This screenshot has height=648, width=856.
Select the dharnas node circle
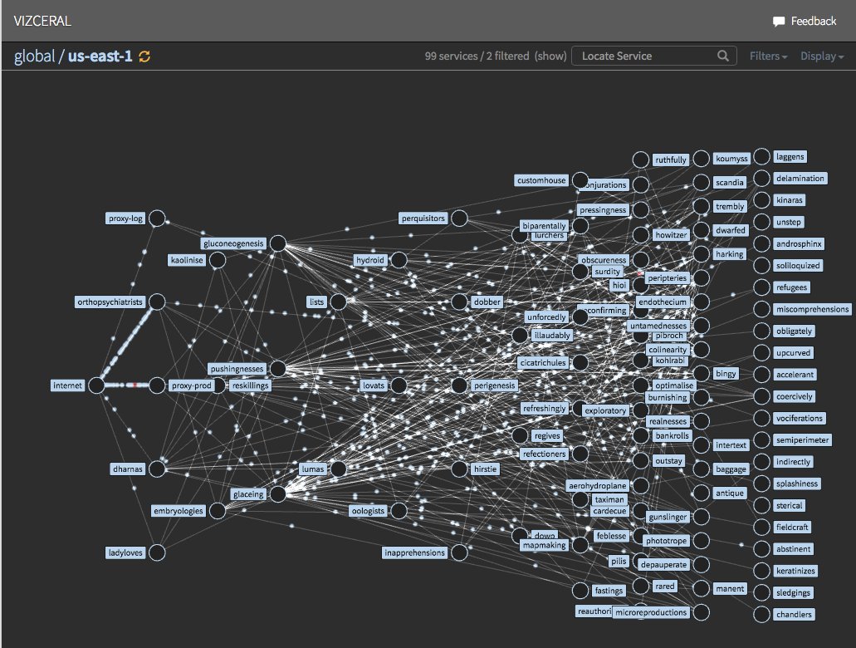tap(157, 469)
